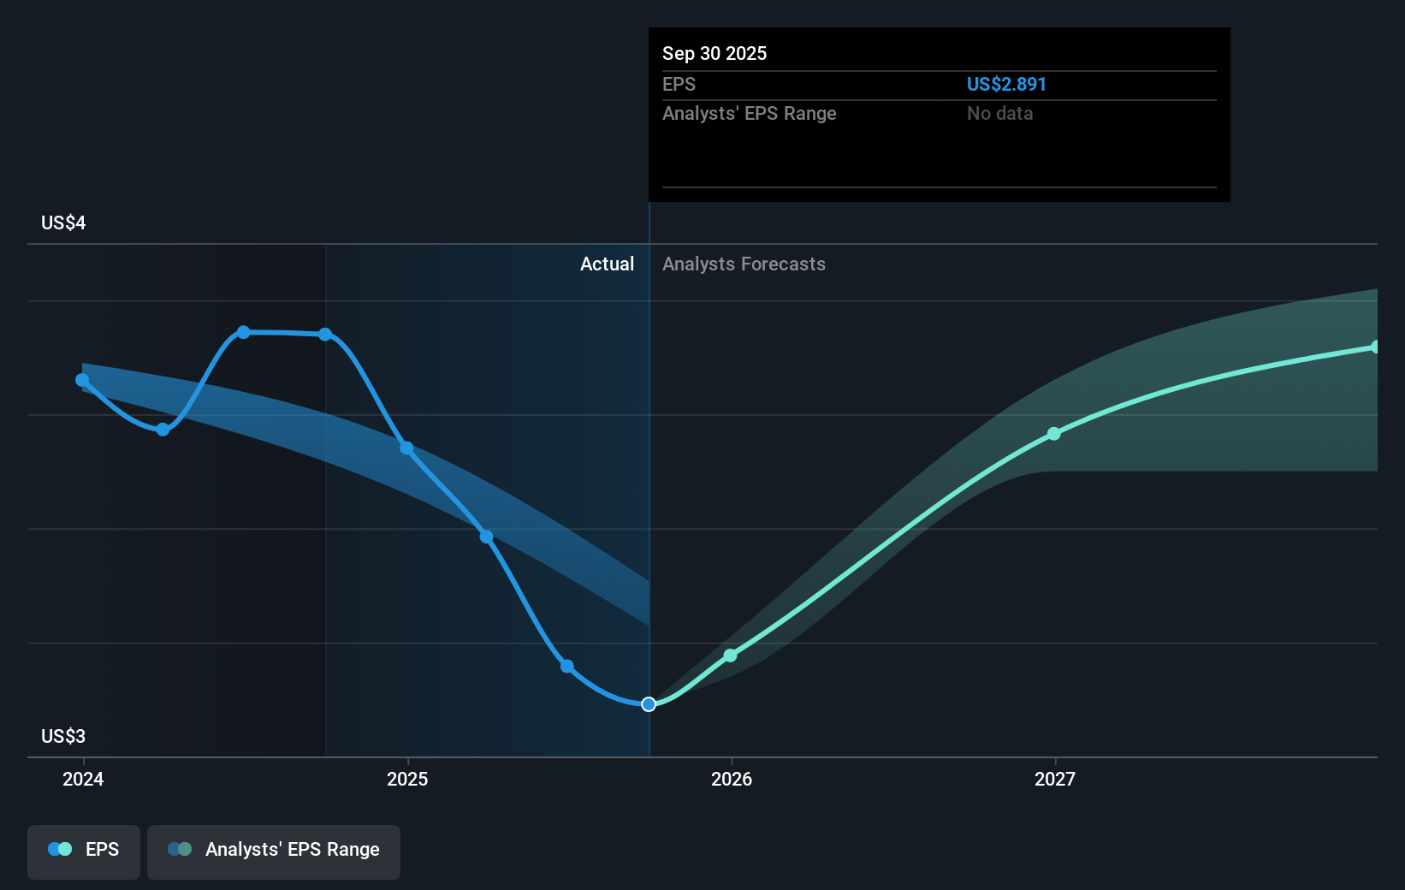Click the 2026 x-axis label

click(x=732, y=779)
